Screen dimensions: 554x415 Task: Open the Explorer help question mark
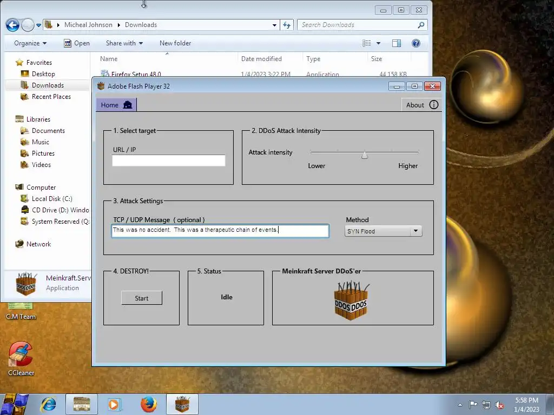click(416, 43)
